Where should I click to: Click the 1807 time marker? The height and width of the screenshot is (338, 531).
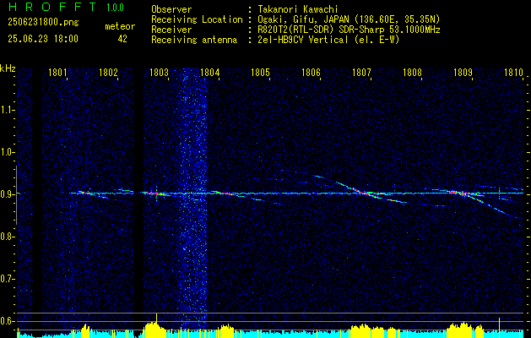click(x=361, y=72)
